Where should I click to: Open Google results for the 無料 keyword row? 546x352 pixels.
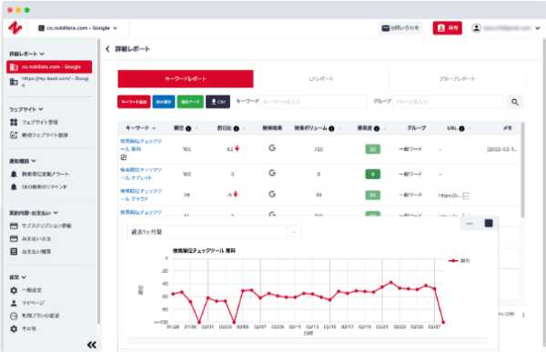pos(272,148)
